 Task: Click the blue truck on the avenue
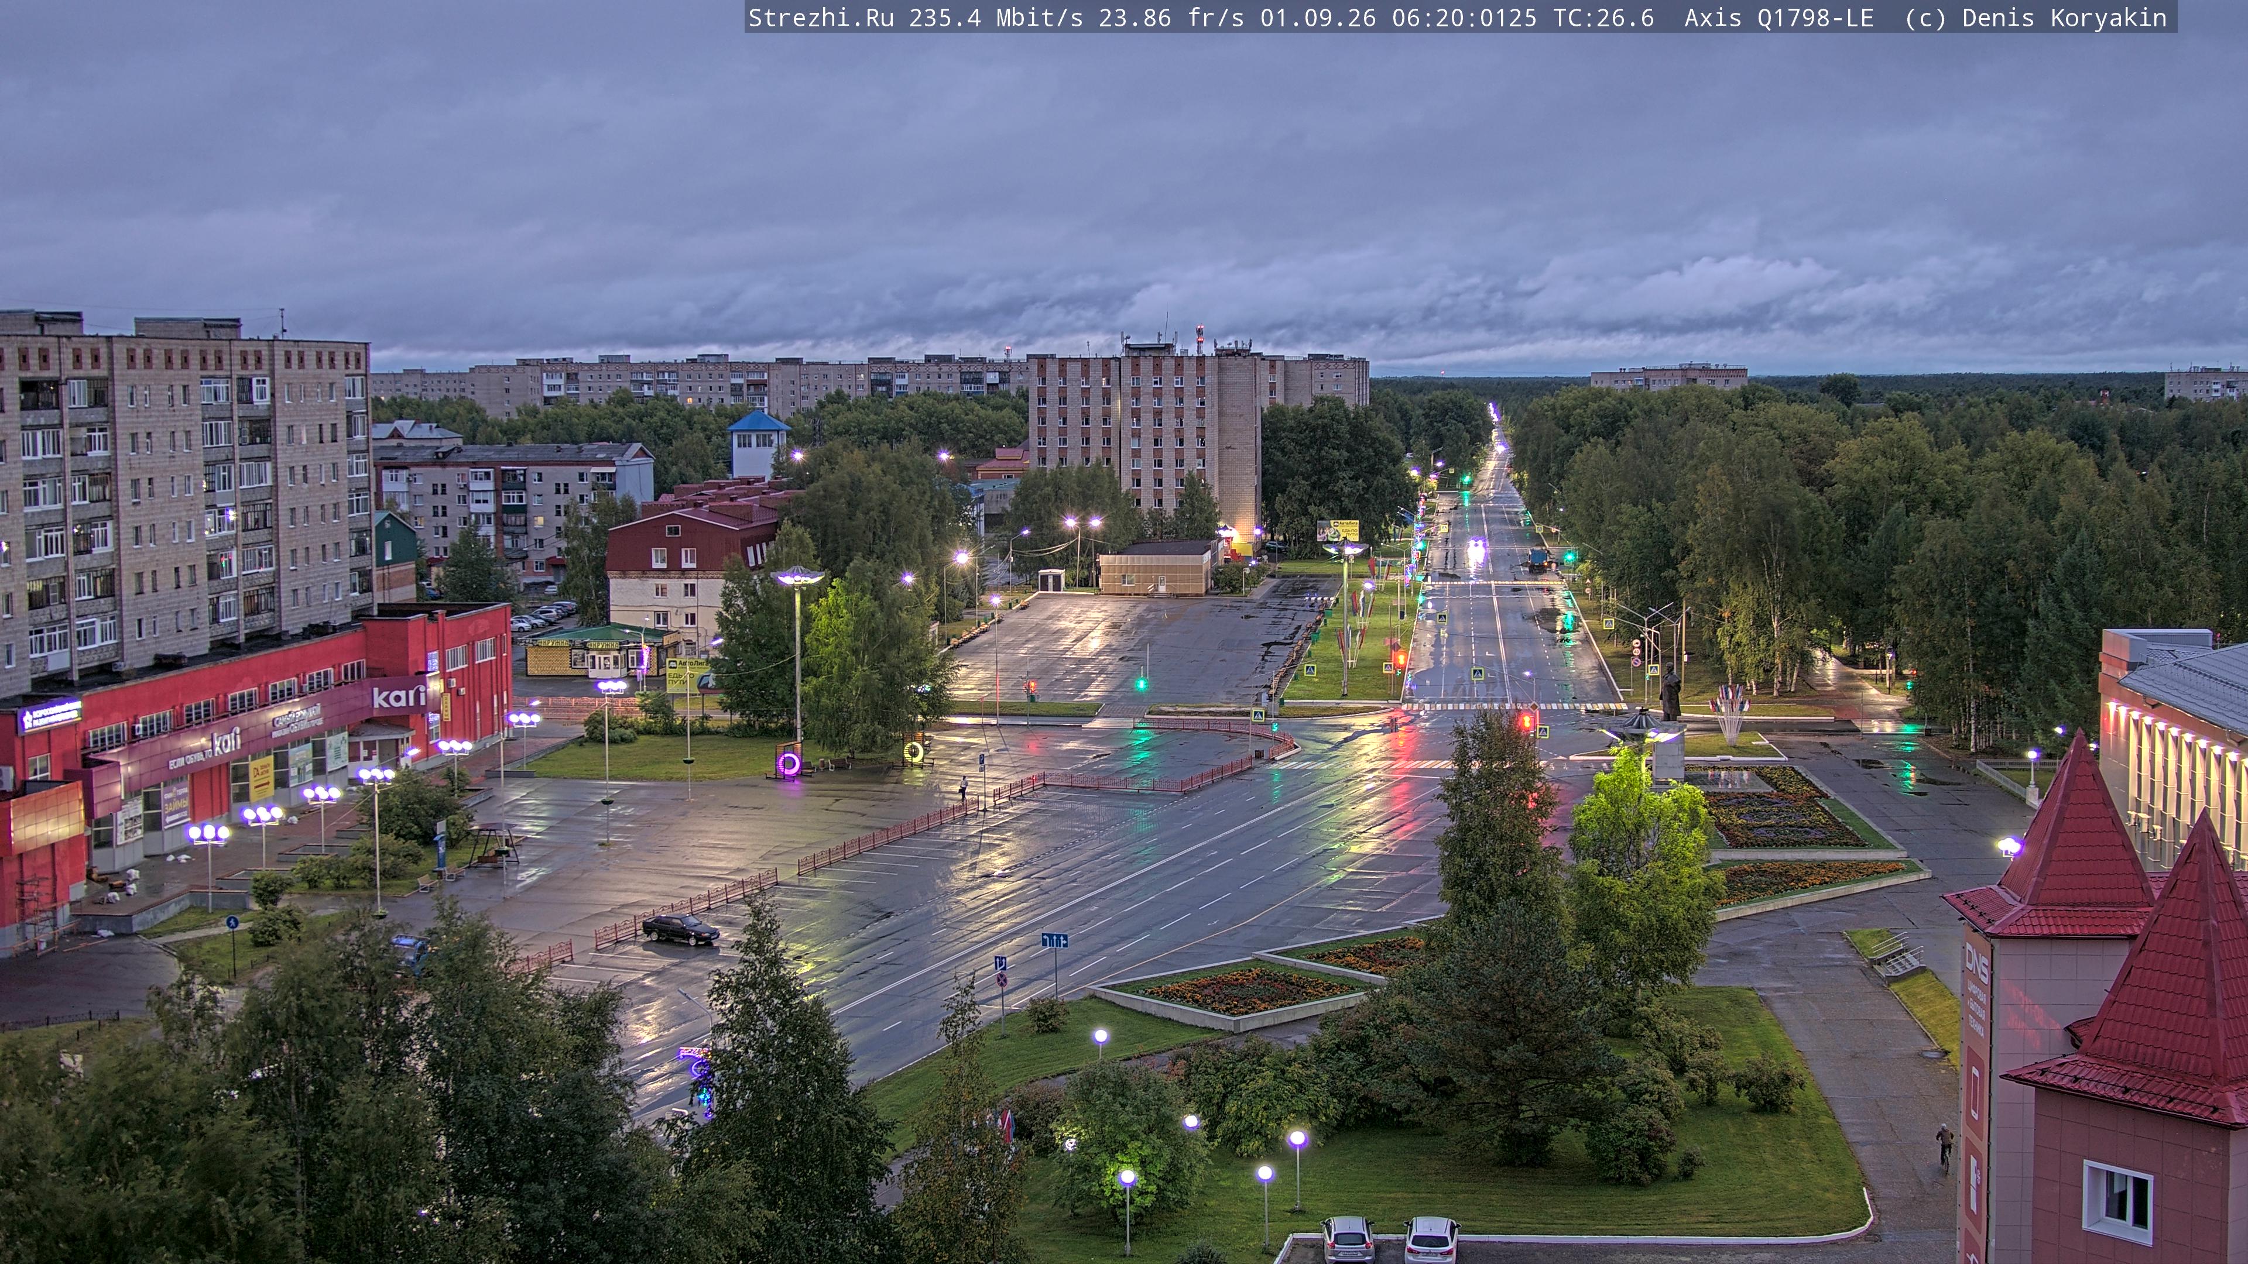pyautogui.click(x=1538, y=559)
